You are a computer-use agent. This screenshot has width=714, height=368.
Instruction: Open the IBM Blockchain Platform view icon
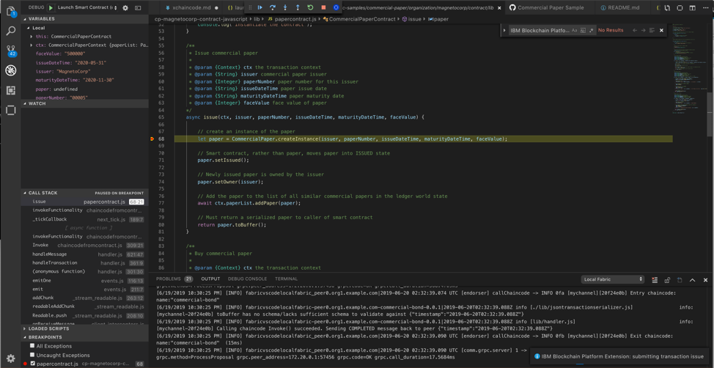(x=10, y=110)
